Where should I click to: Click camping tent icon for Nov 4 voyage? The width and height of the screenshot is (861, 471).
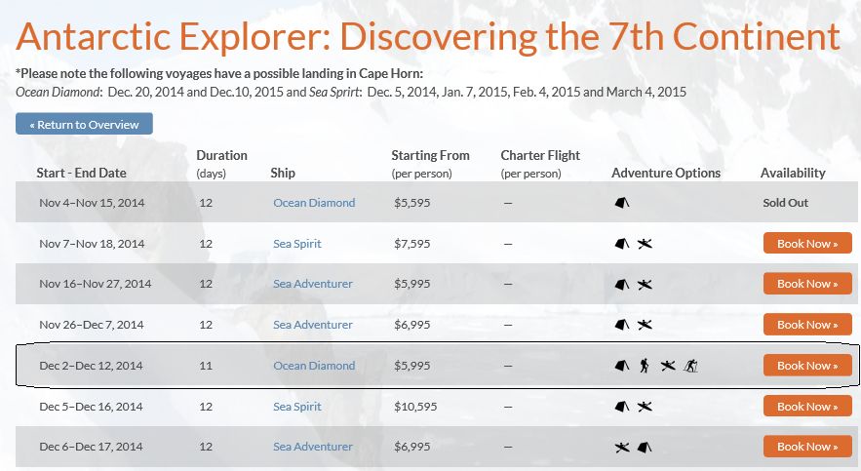coord(622,203)
